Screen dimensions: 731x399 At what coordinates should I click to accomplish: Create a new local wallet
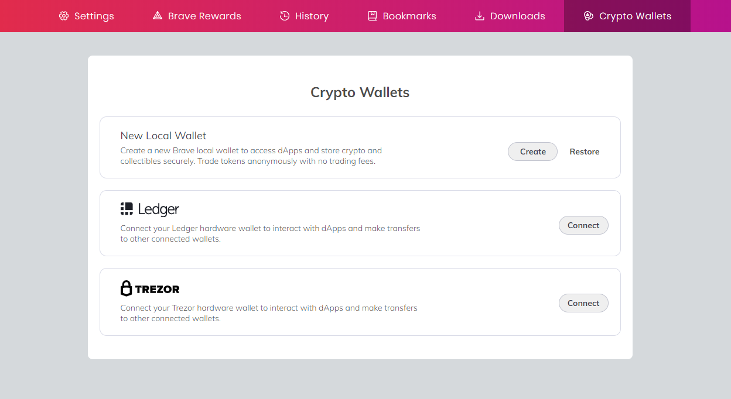point(532,152)
